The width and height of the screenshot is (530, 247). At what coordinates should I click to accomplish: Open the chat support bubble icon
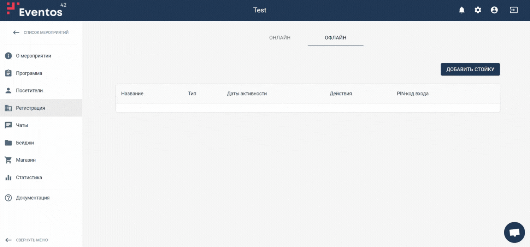coord(514,233)
